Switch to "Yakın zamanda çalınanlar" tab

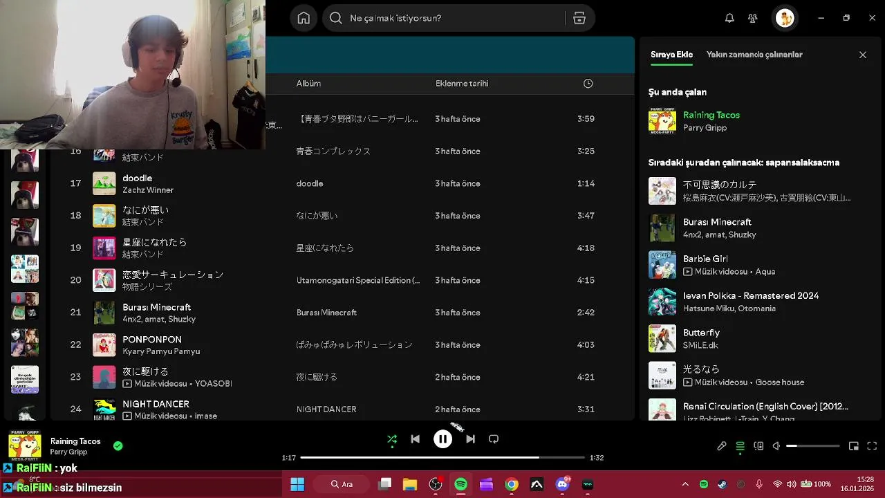[x=754, y=55]
